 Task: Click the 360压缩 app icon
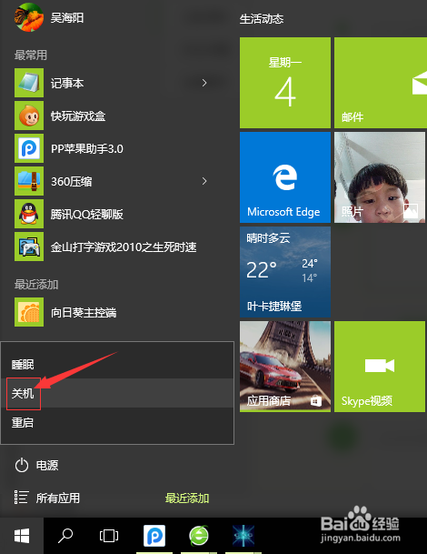tap(29, 181)
